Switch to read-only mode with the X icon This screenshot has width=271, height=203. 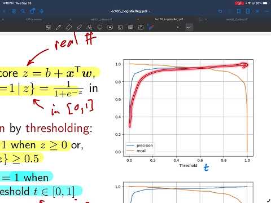coord(257,11)
